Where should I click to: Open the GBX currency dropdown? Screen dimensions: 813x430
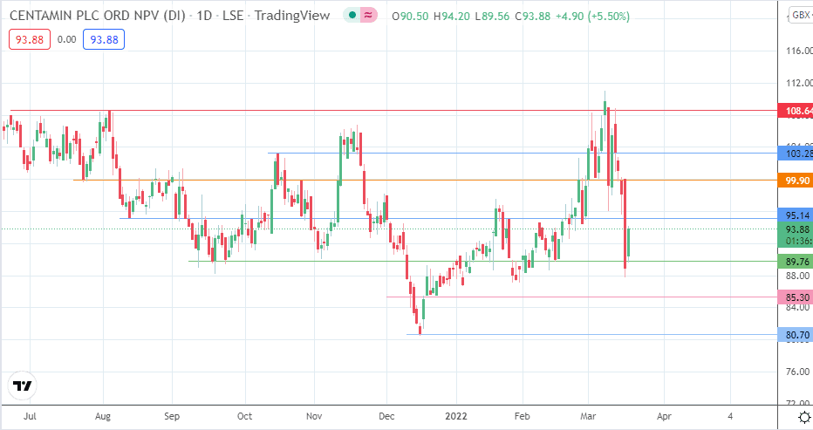801,15
